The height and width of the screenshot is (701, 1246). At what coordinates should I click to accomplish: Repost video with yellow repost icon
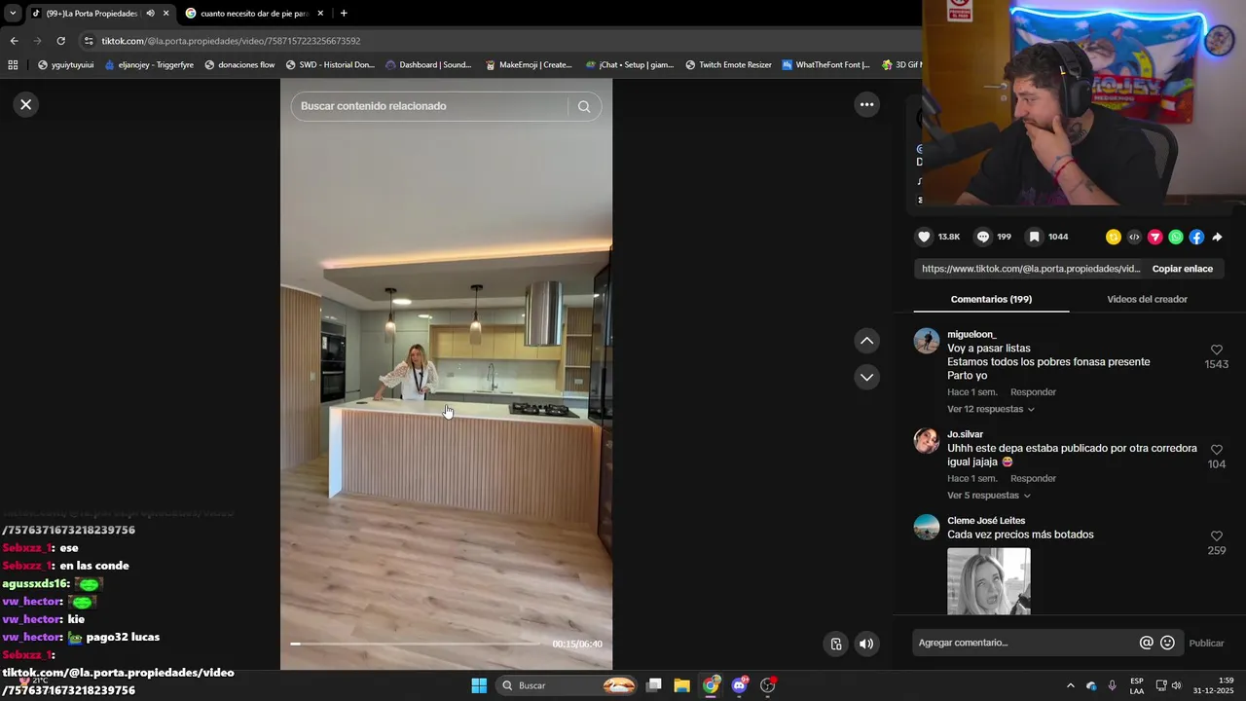(x=1114, y=237)
